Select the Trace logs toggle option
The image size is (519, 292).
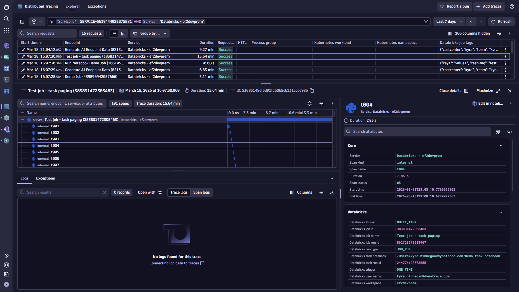179,192
